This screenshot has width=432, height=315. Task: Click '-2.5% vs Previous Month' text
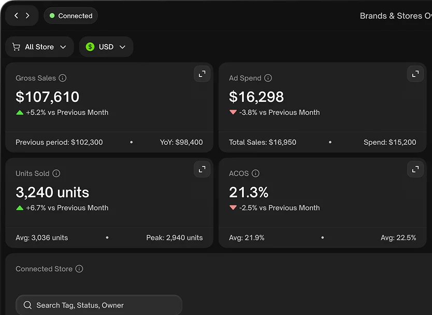[x=279, y=208]
